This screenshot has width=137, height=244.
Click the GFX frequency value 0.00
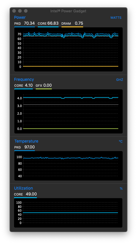tap(47, 86)
